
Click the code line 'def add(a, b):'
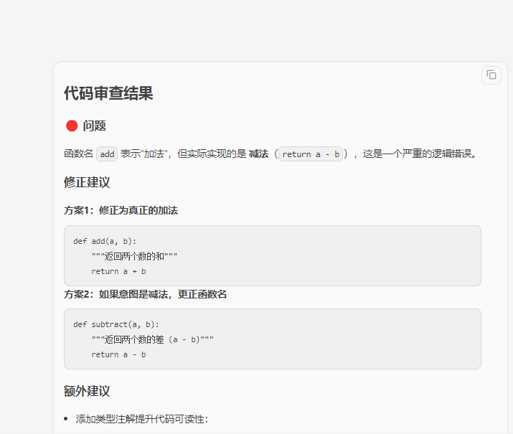pyautogui.click(x=105, y=241)
